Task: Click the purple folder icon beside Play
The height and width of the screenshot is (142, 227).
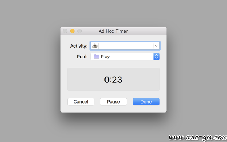Action: 96,57
